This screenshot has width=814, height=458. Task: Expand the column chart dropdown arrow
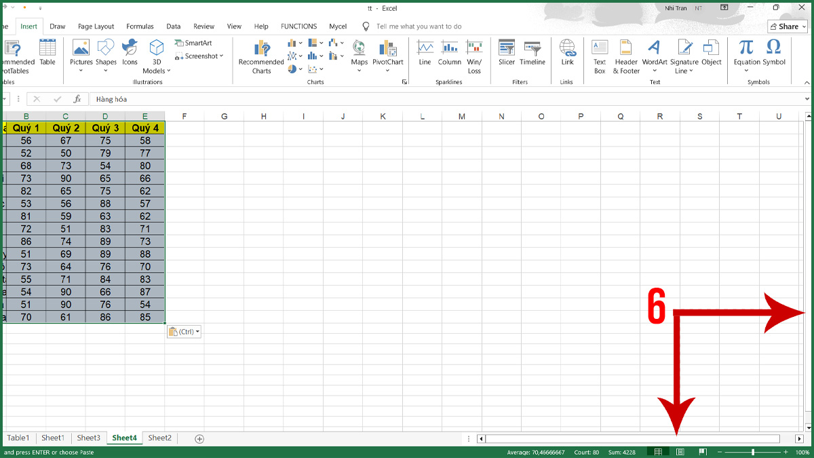click(x=301, y=43)
